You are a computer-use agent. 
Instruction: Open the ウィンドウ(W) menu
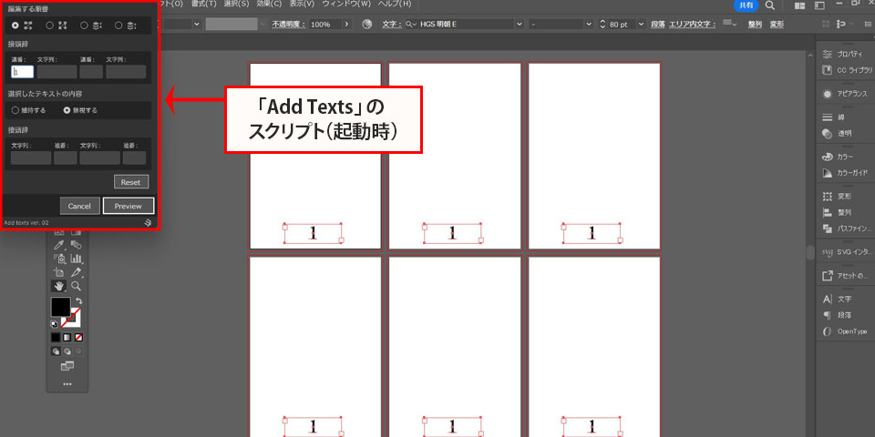pyautogui.click(x=345, y=5)
